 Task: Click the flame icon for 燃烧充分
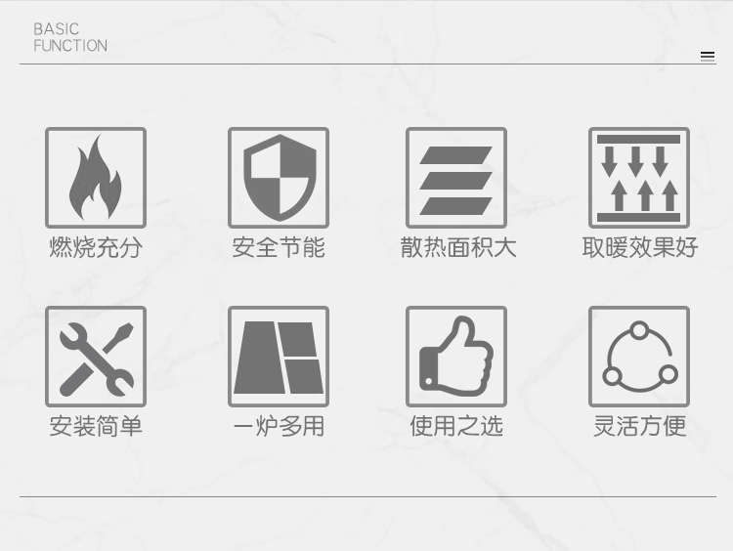point(96,178)
